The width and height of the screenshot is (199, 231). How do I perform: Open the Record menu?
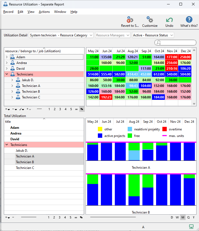(8, 12)
